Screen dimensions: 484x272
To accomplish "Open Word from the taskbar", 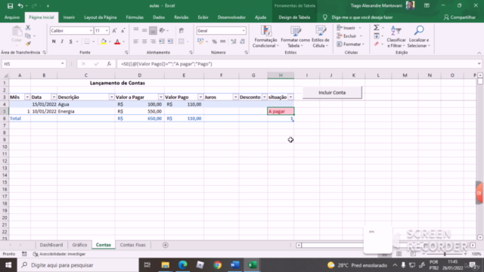I will (234, 265).
